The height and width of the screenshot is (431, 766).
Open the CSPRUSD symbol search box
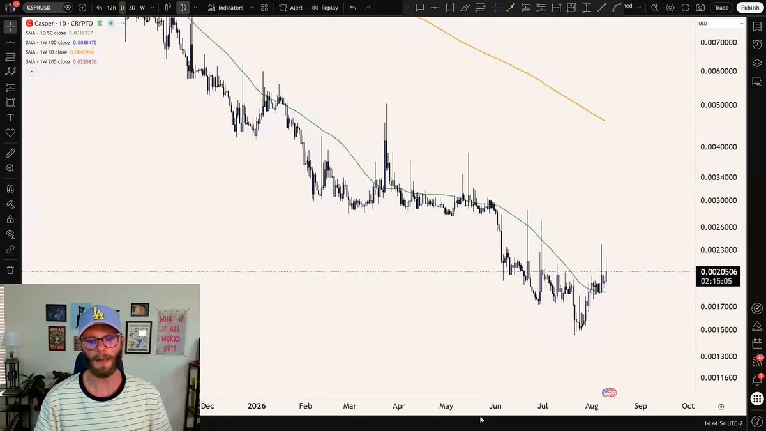point(49,8)
